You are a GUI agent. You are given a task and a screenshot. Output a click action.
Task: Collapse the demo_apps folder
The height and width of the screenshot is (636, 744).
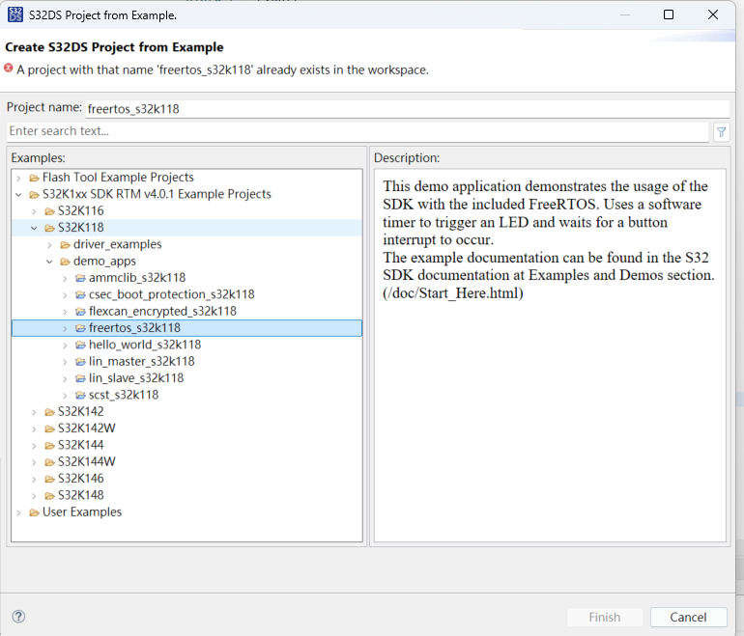[x=50, y=262]
